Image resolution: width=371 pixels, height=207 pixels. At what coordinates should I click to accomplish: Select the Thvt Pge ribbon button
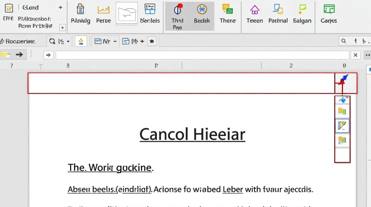[177, 16]
